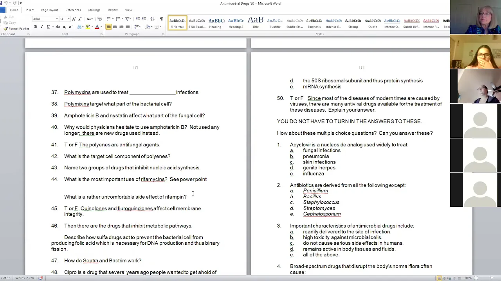Viewport: 501px width, 281px height.
Task: Open the Insert ribbon tab
Action: click(x=29, y=10)
